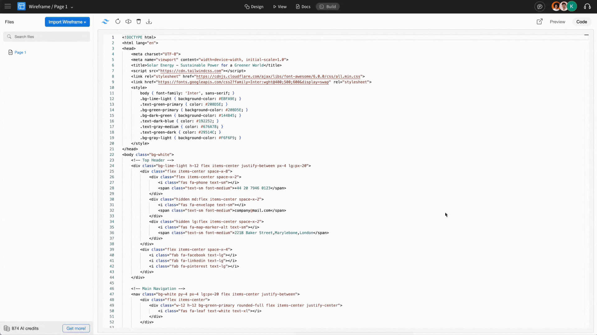Click the Tailwind CSS wave icon

coord(105,21)
